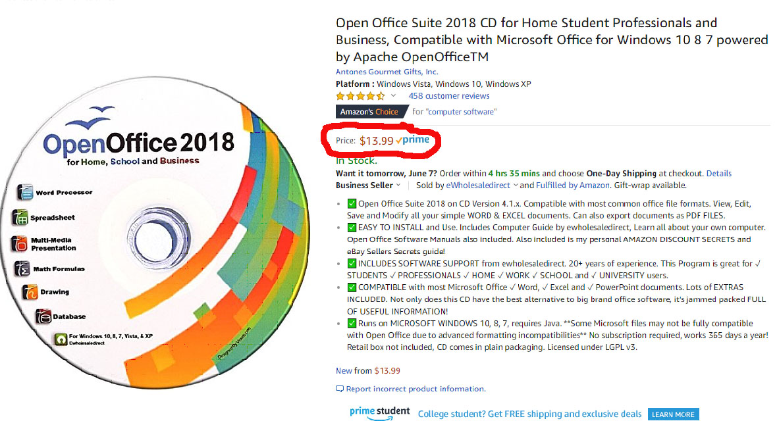Viewport: 777px width, 421px height.
Task: Open the "computer software" category link
Action: click(461, 112)
